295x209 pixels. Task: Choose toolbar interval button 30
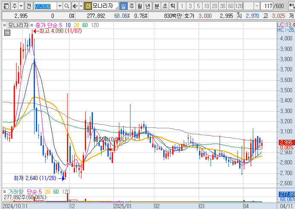[x=223, y=6]
